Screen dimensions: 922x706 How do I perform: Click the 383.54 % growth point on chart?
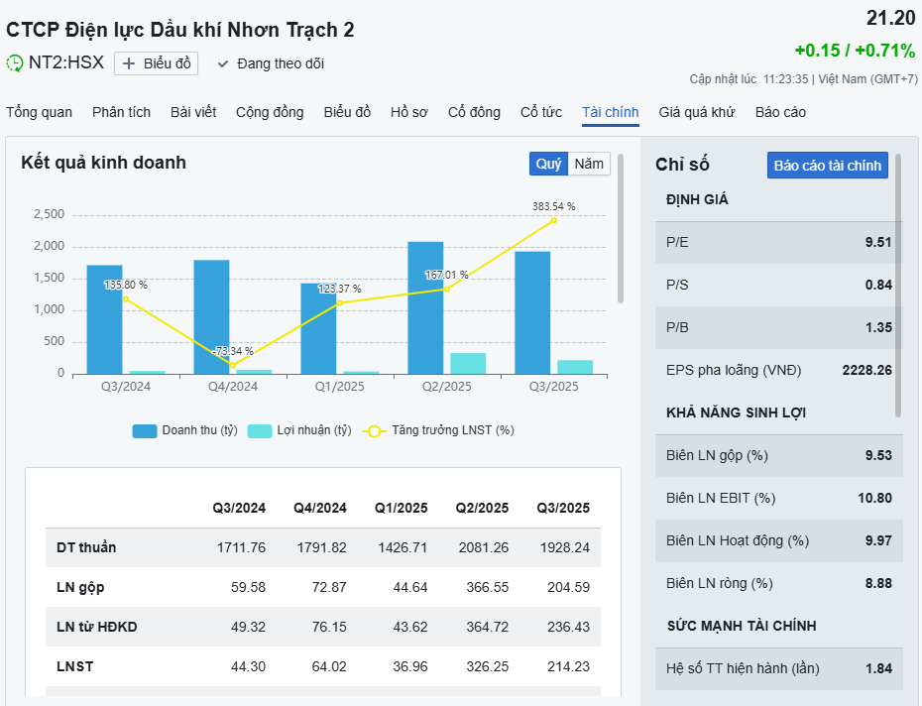point(553,220)
